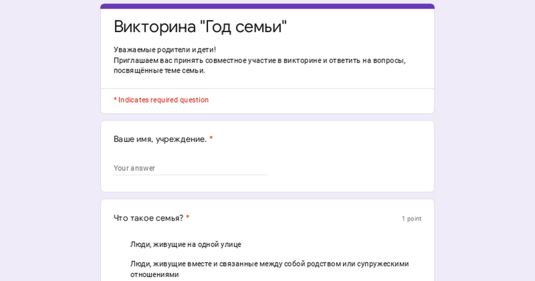
Task: Select option "Люди, живущие на одной улице"
Action: (x=185, y=244)
